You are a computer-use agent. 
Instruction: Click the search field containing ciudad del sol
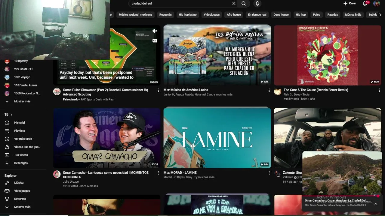[x=180, y=4]
